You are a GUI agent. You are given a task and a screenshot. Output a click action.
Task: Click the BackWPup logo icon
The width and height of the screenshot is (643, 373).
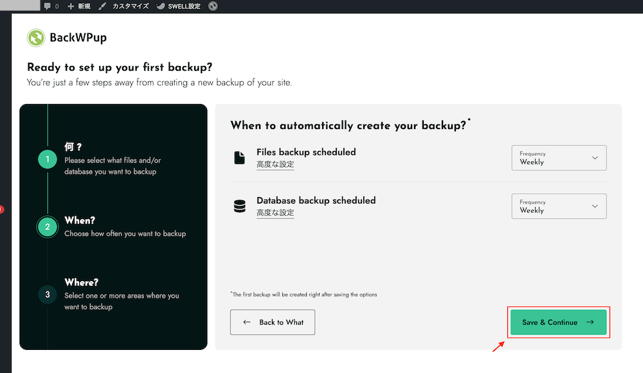coord(36,38)
